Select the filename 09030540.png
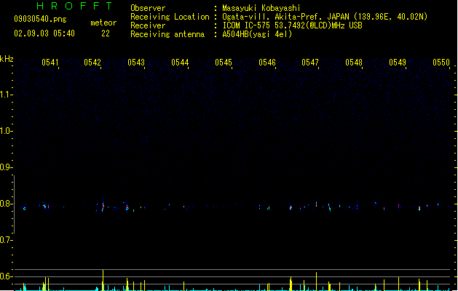Image resolution: width=458 pixels, height=291 pixels. click(40, 19)
